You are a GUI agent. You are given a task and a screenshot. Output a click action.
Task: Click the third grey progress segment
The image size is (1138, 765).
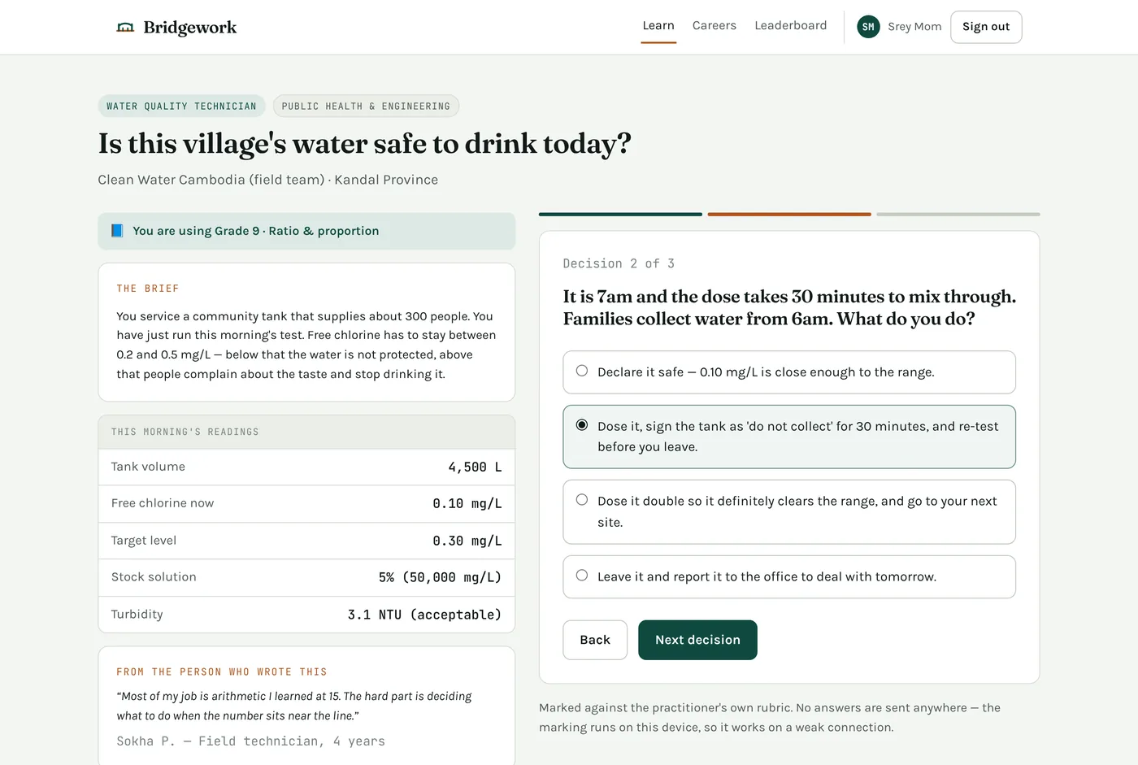pyautogui.click(x=958, y=215)
